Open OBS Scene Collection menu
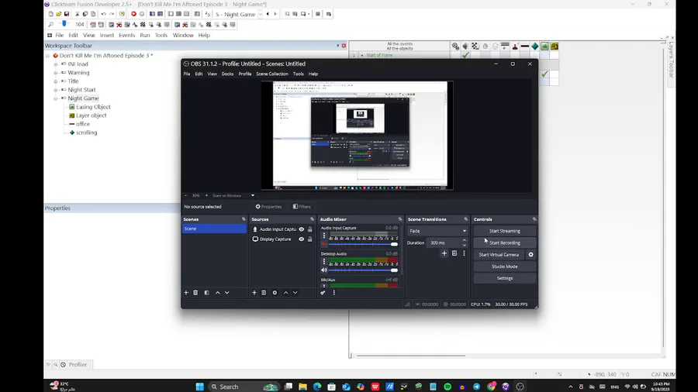698x392 pixels. (272, 74)
